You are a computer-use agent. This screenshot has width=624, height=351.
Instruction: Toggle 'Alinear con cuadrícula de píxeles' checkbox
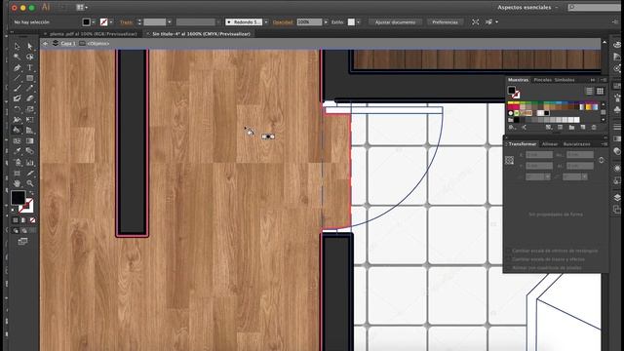point(509,268)
